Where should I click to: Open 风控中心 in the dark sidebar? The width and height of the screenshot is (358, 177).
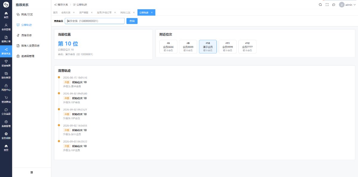click(x=6, y=88)
